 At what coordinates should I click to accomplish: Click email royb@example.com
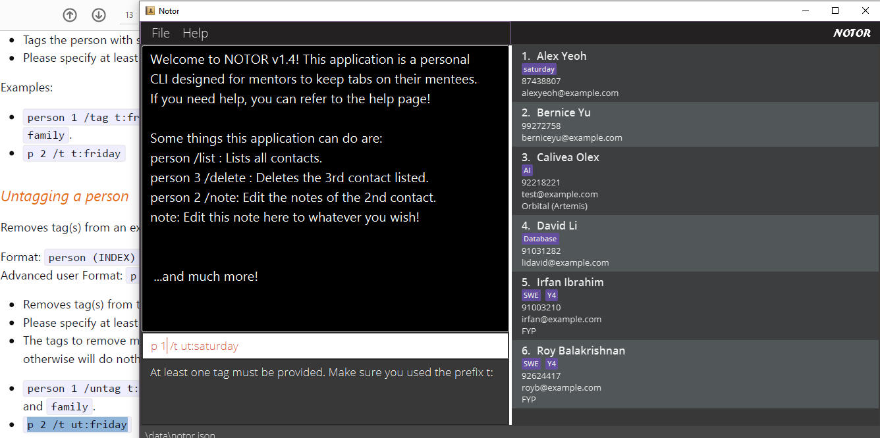(x=561, y=388)
